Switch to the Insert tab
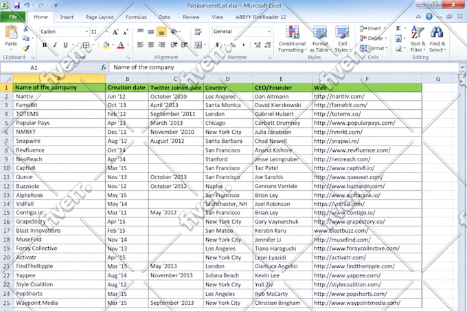The image size is (467, 311). [67, 17]
